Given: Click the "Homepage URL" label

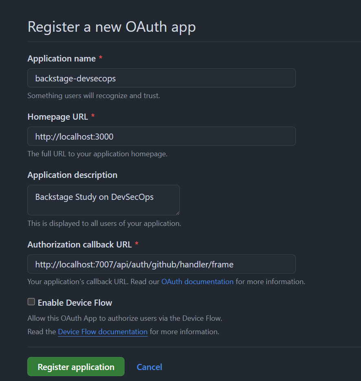Looking at the screenshot, I should 58,117.
